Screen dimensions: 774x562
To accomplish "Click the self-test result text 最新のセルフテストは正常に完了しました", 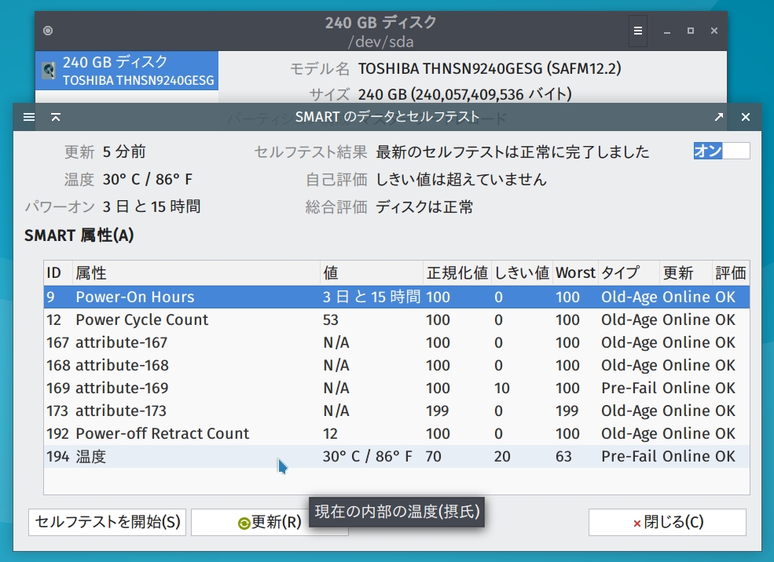I will (512, 151).
